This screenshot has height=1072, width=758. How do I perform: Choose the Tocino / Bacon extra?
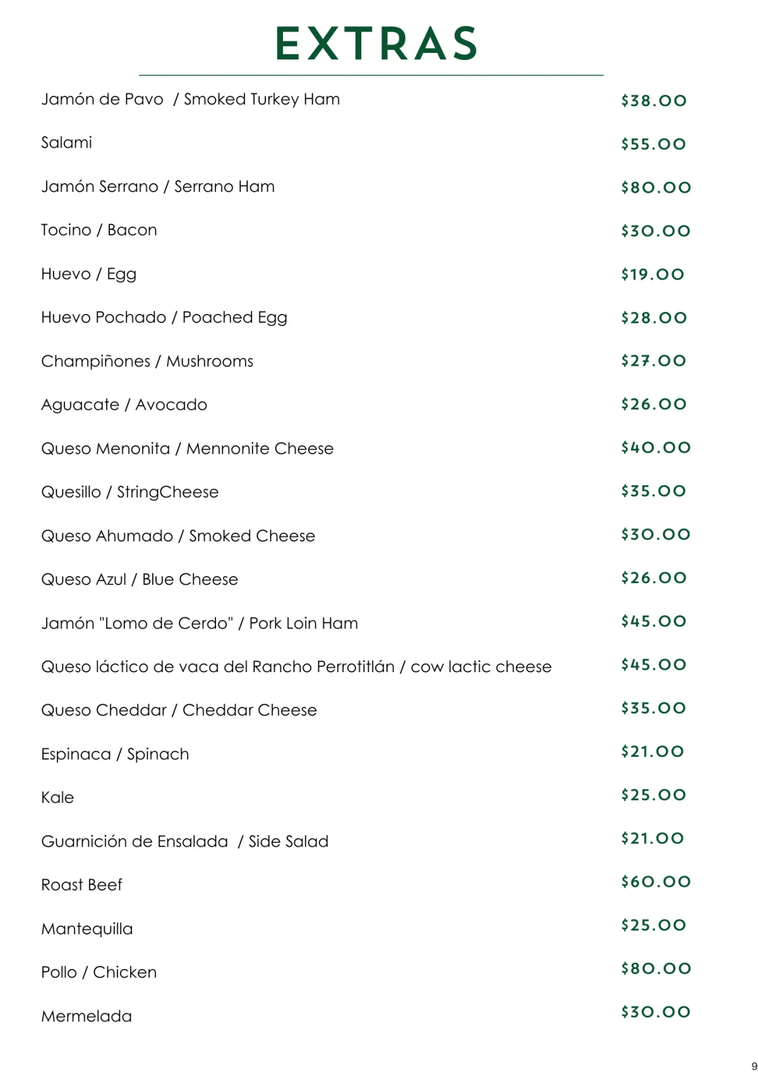(99, 230)
